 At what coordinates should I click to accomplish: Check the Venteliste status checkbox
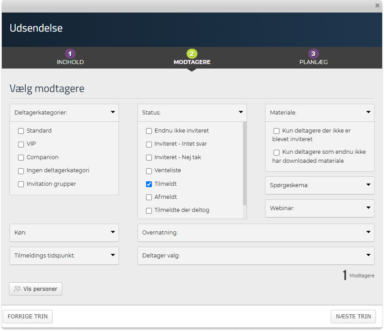click(149, 171)
